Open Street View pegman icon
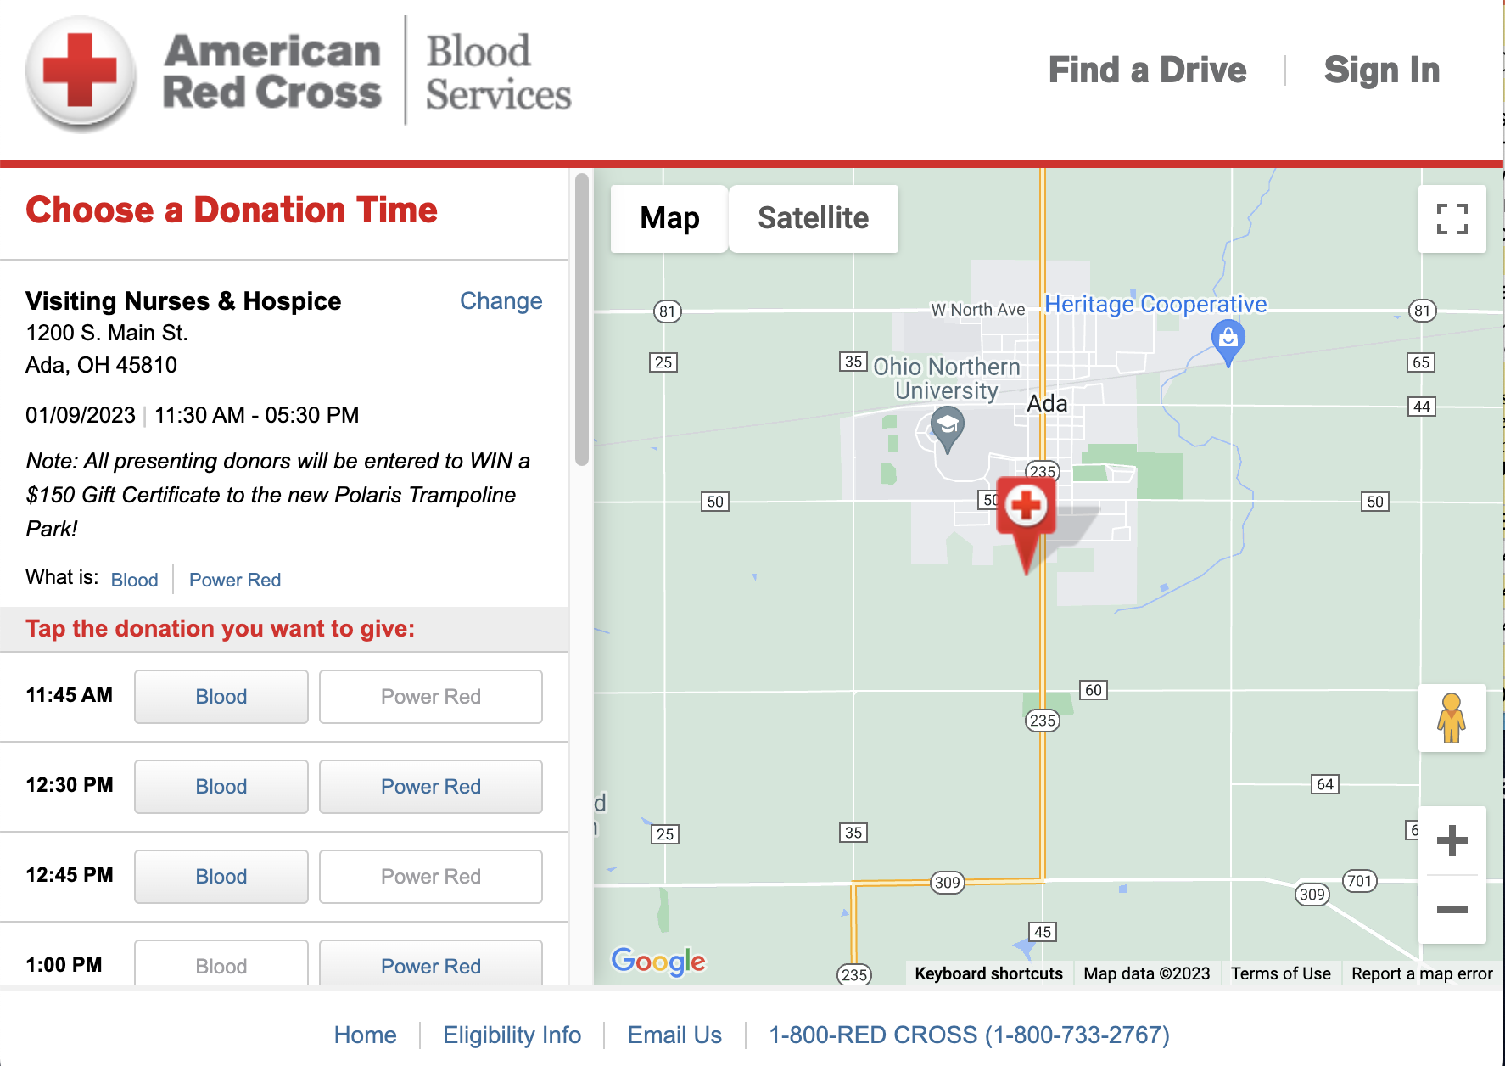The image size is (1505, 1066). [1452, 718]
